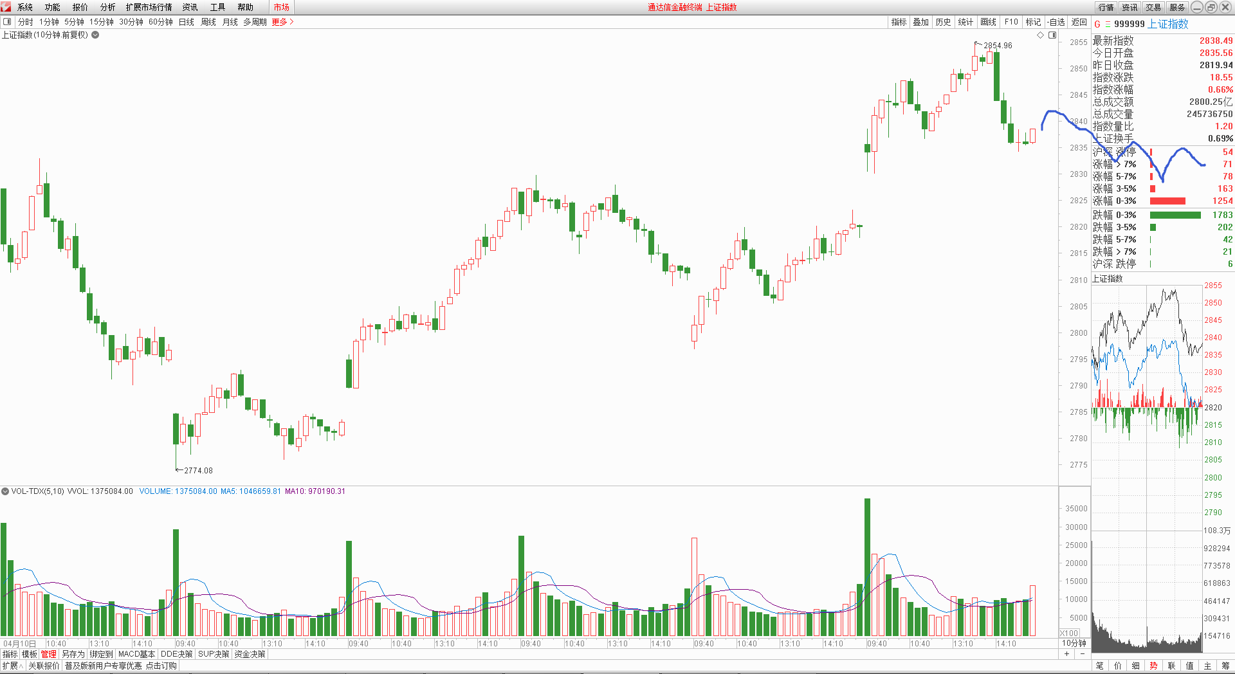Viewport: 1235px width, 674px height.
Task: Open the dropdown next to 上证指数 chart title
Action: coord(95,35)
